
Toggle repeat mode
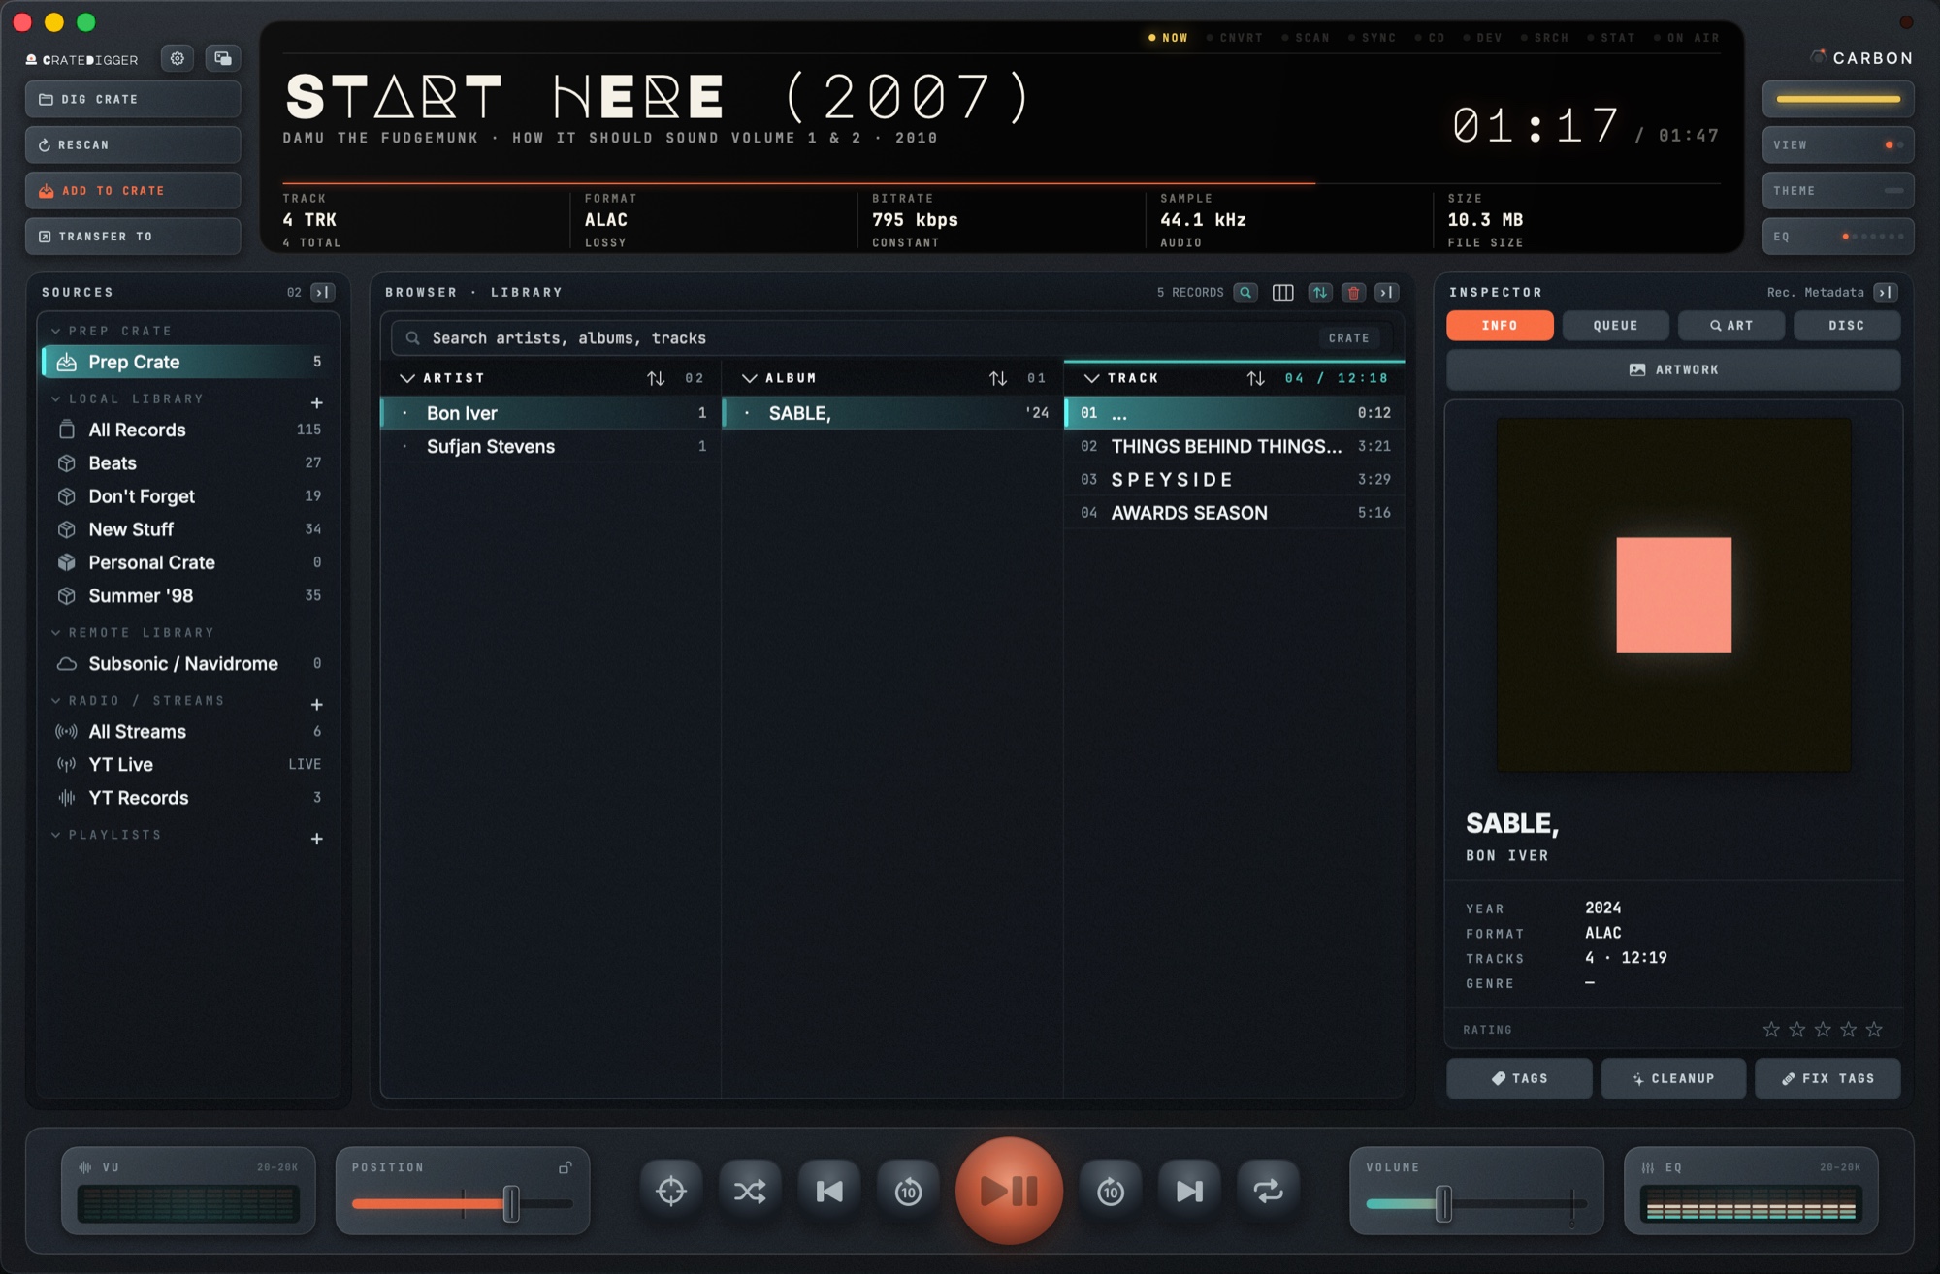1268,1191
